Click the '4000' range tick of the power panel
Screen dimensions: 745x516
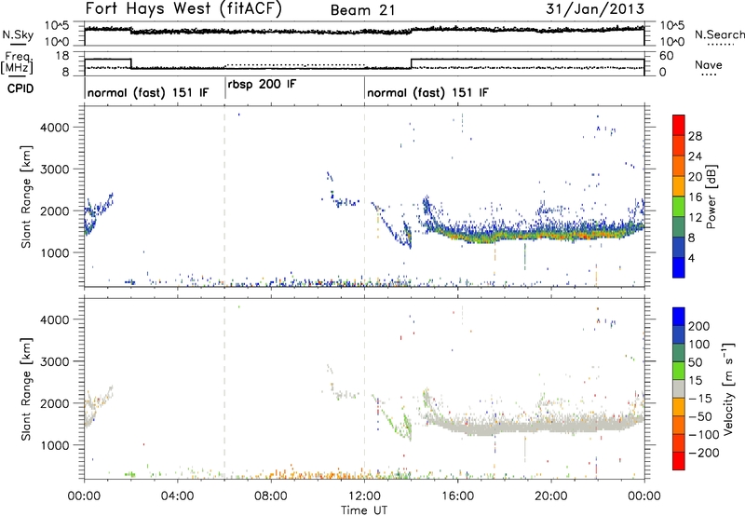tap(54, 128)
